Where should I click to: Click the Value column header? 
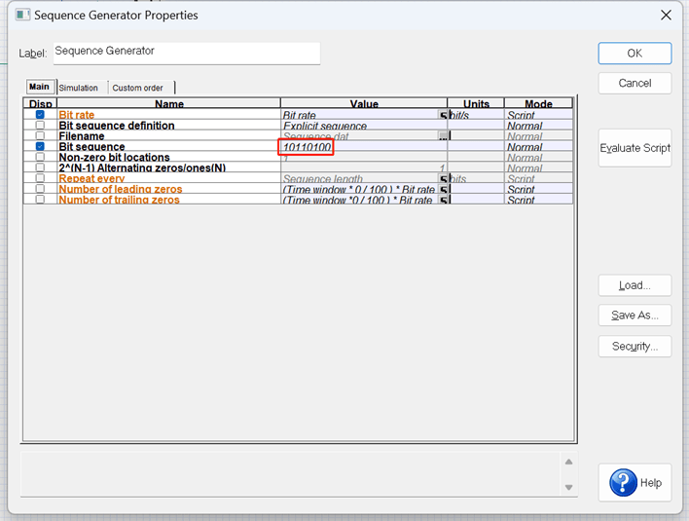coord(364,103)
